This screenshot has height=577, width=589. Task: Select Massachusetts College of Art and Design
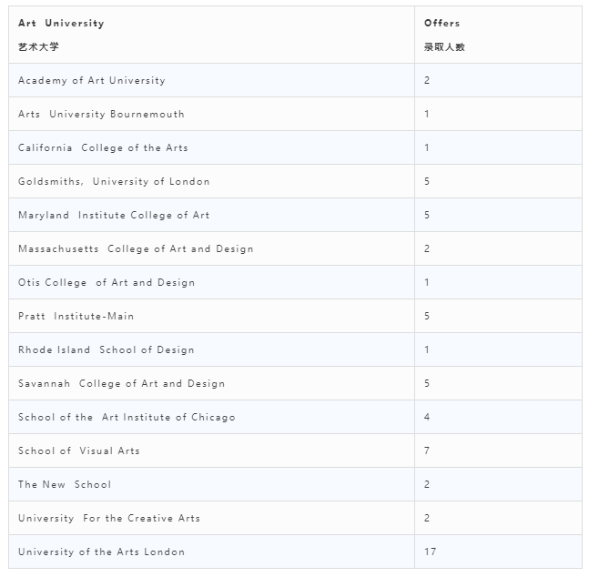(136, 248)
